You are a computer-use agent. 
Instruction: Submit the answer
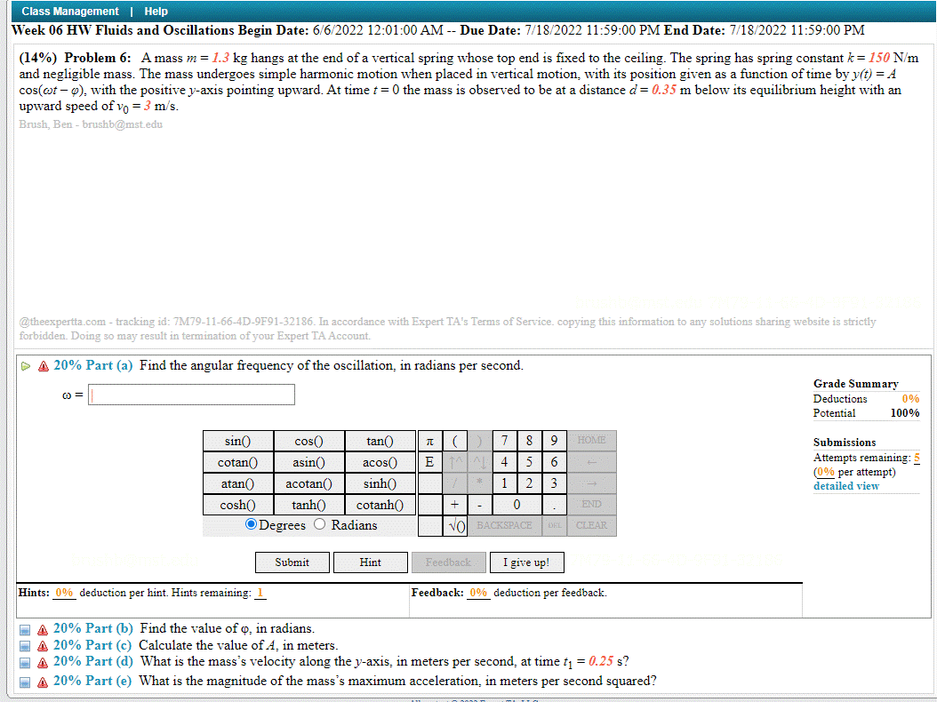292,562
